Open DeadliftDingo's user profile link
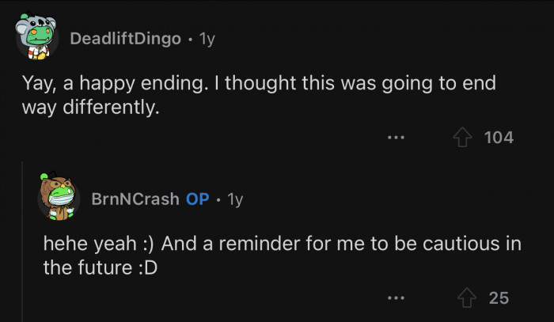554x322 pixels. [125, 38]
